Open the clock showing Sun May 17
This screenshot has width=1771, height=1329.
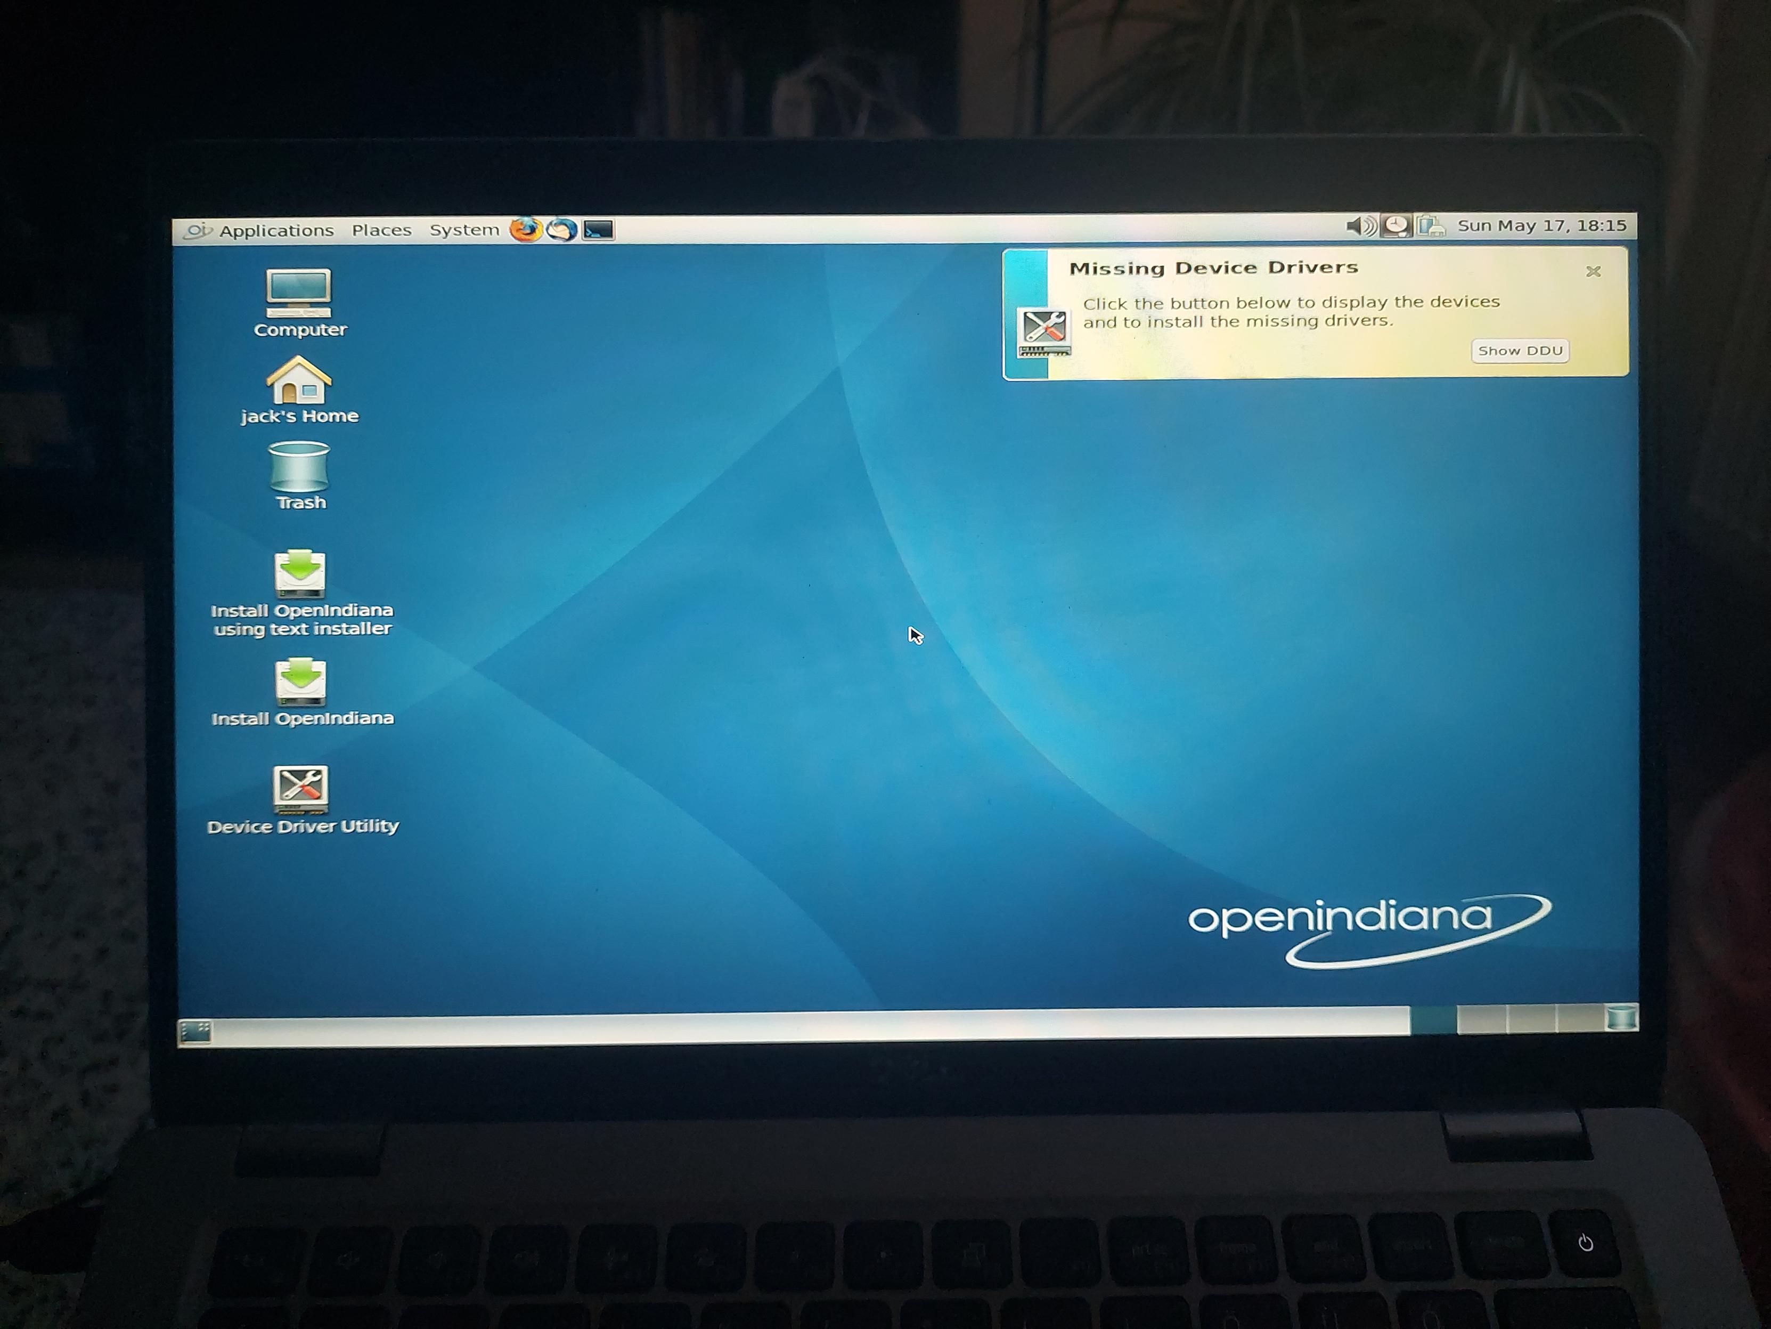point(1541,226)
